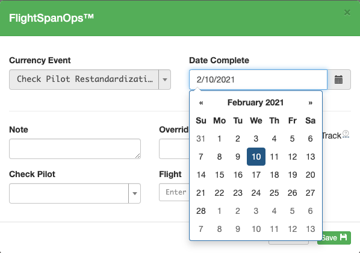Screen dimensions: 360x253
Task: Choose February 9 in the calendar
Action: coord(238,157)
